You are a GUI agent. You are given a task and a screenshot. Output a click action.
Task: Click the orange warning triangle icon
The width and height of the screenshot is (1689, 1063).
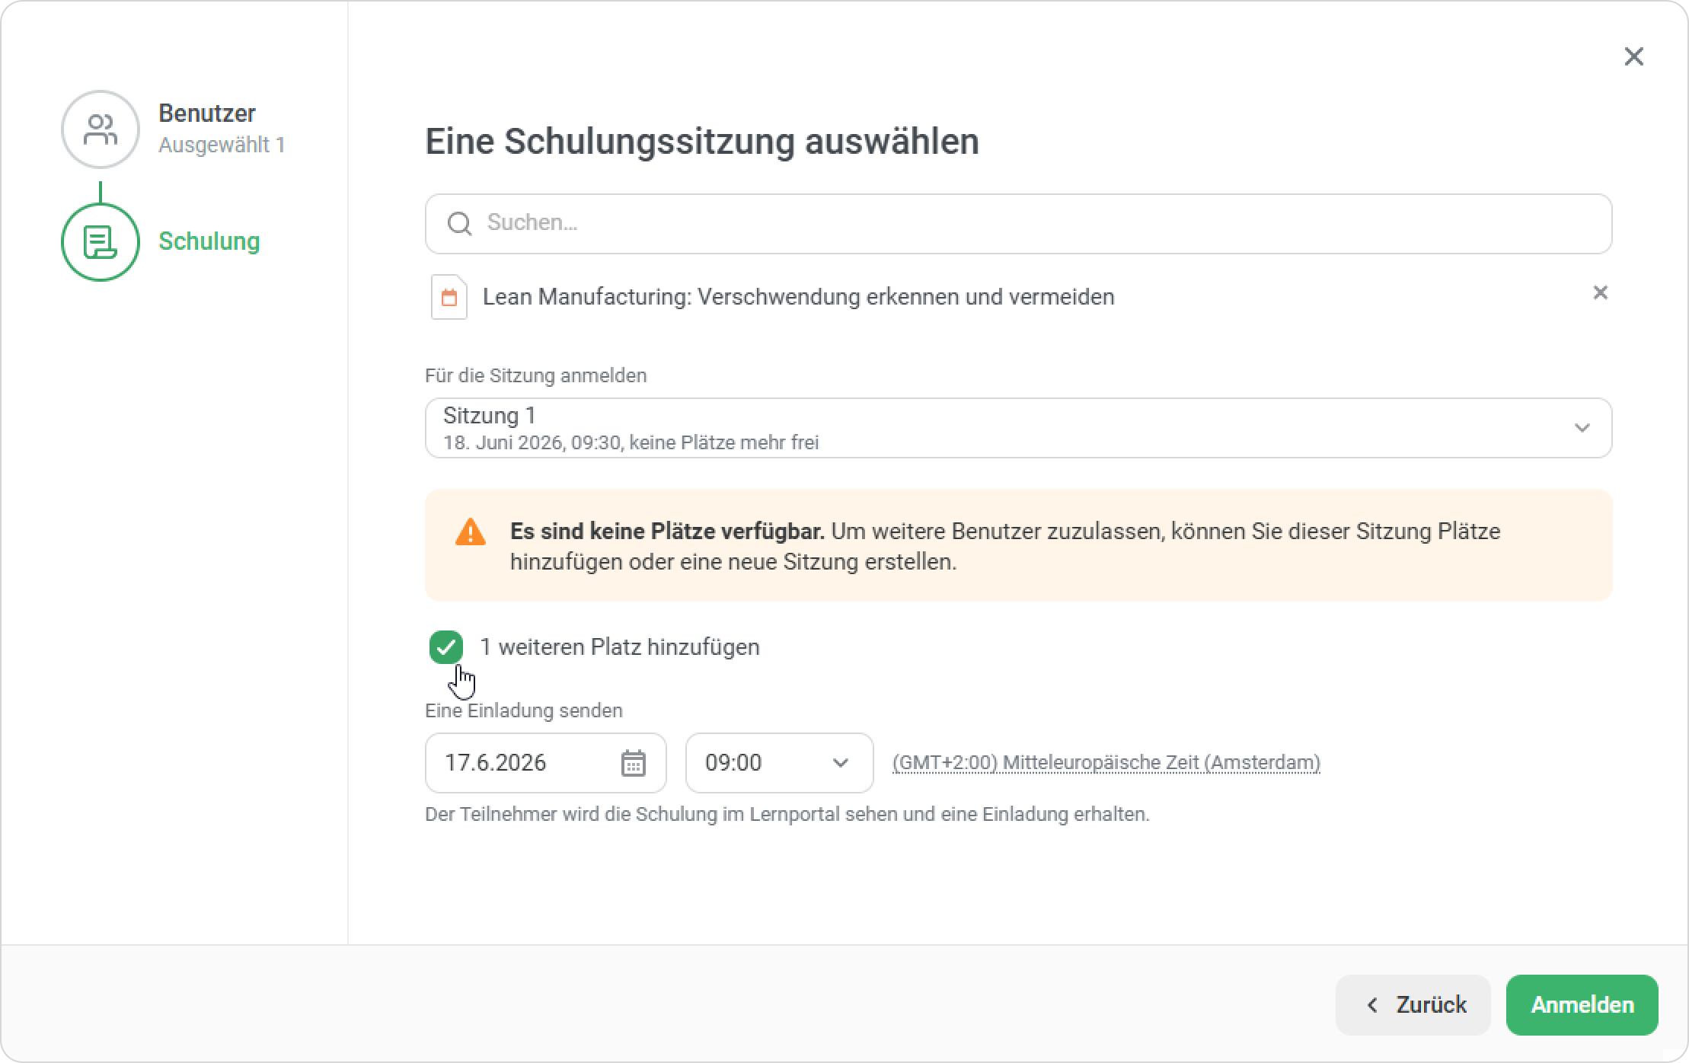[x=470, y=531]
